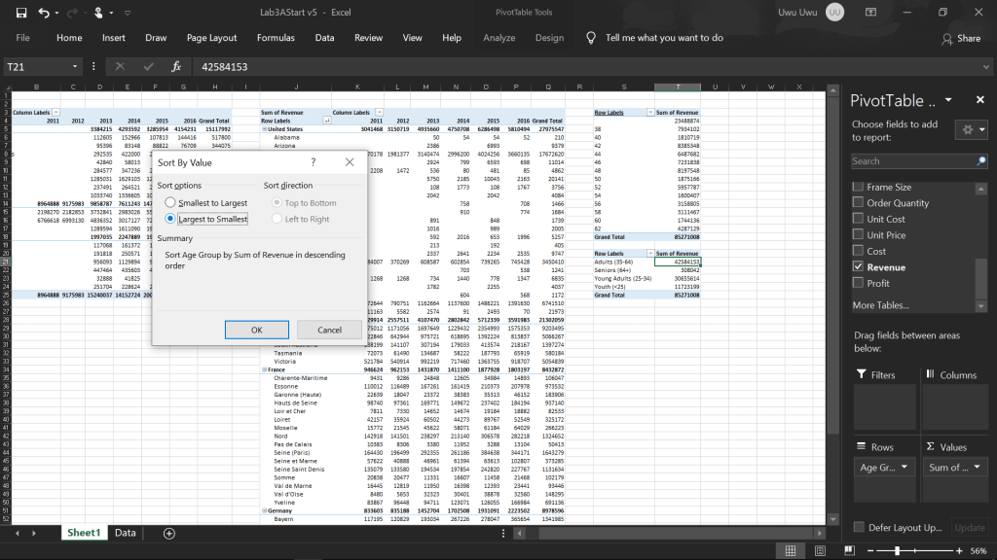Image resolution: width=997 pixels, height=560 pixels.
Task: Open the PivotTable fields gear tools menu
Action: point(968,129)
